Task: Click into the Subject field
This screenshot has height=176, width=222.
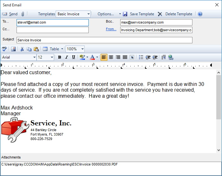Action: point(104,40)
